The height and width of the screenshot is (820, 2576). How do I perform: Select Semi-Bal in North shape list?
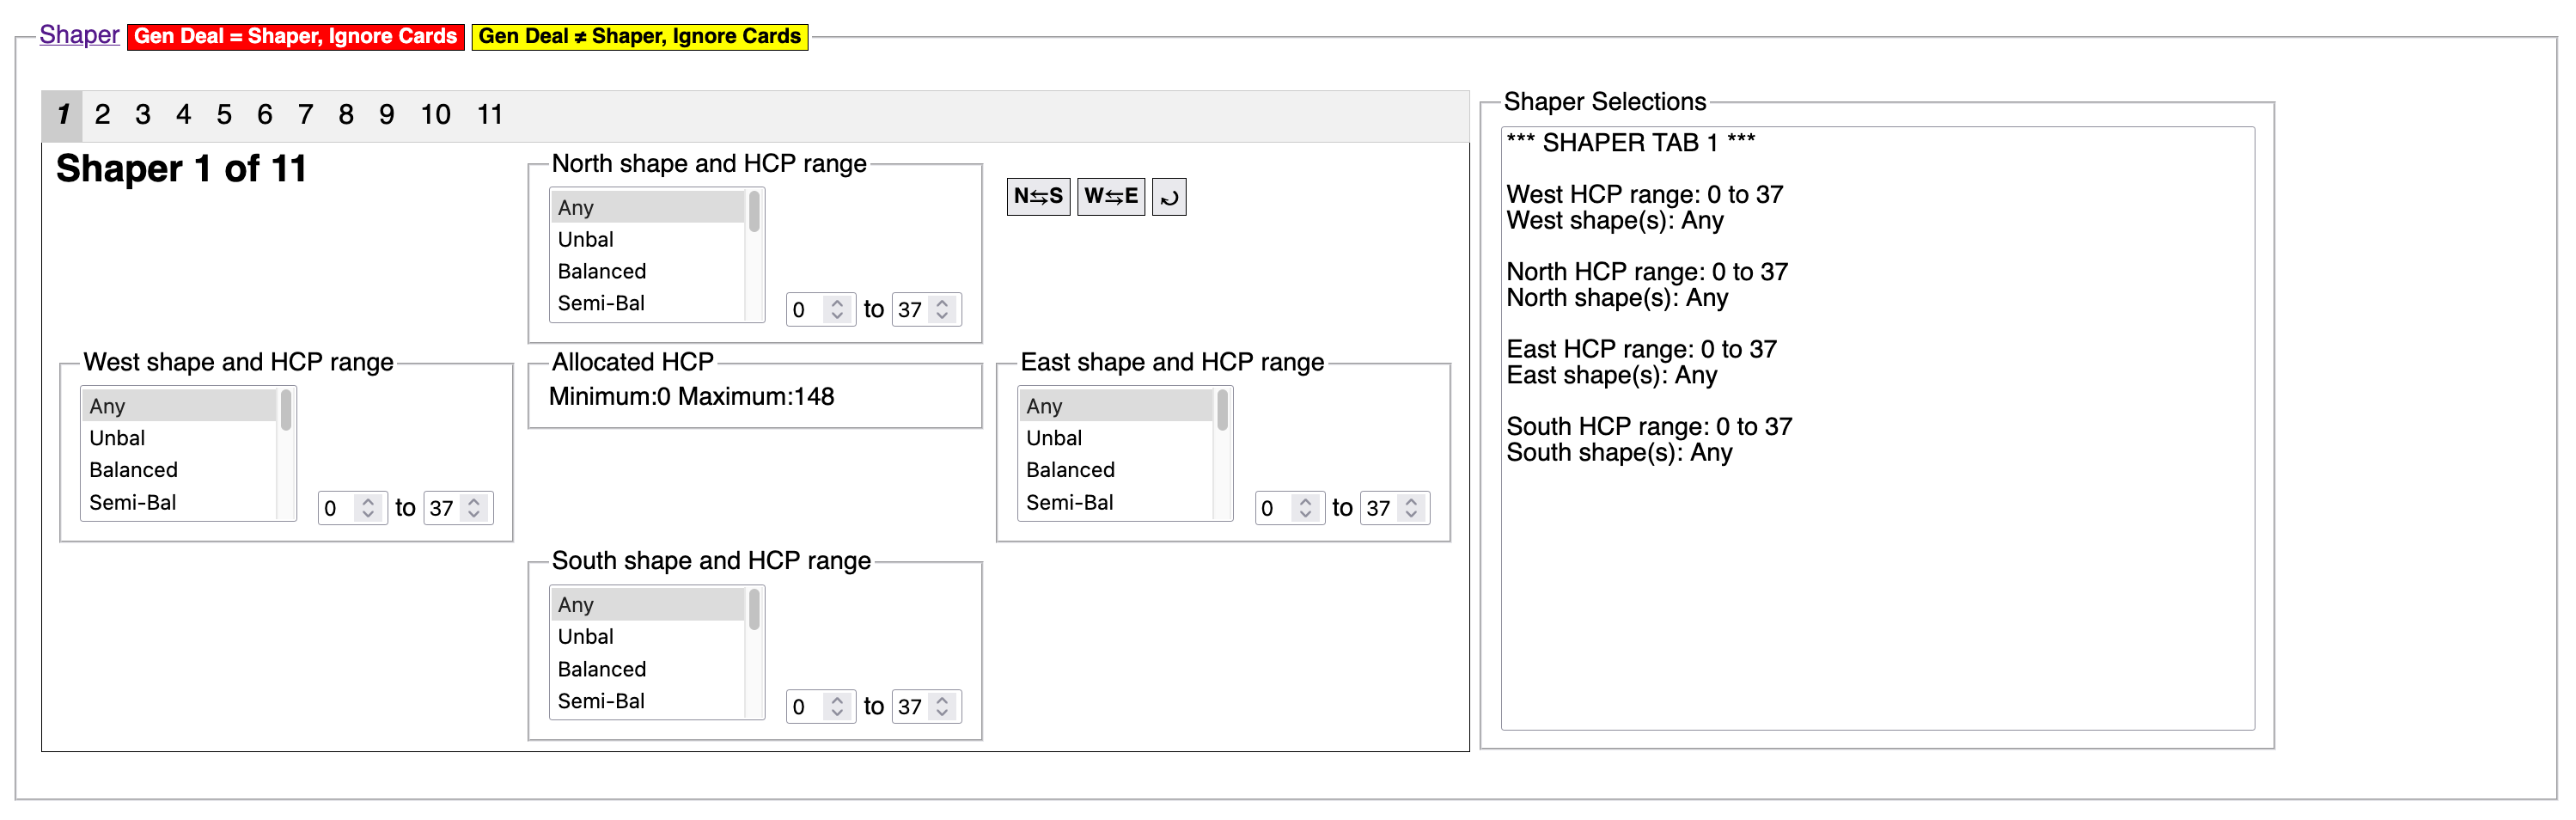pos(648,303)
